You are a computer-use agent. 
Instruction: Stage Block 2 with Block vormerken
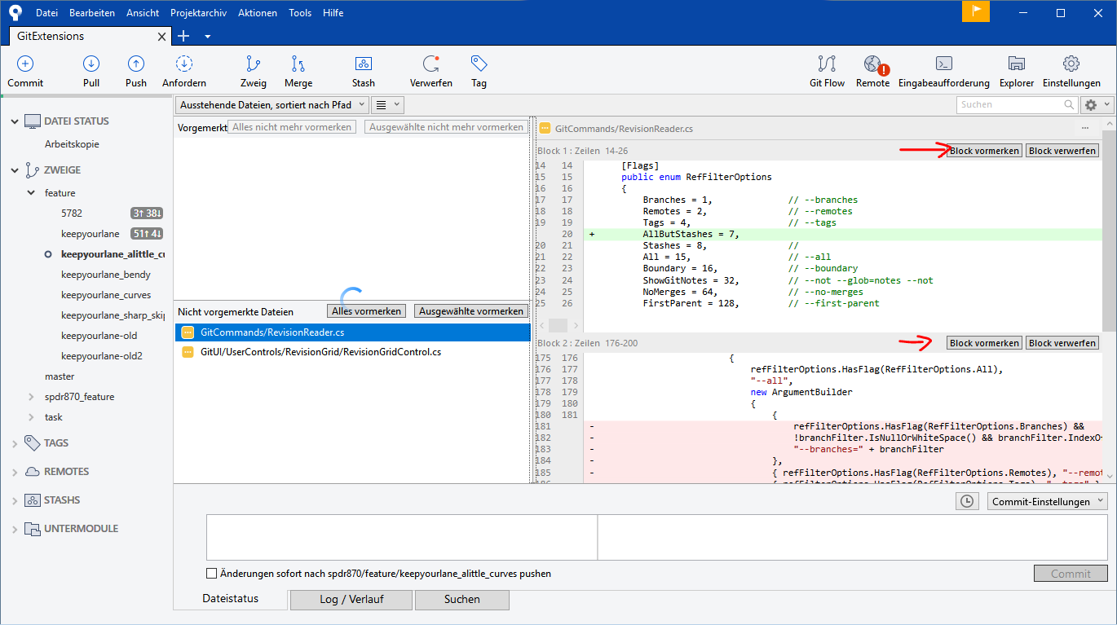pyautogui.click(x=984, y=343)
